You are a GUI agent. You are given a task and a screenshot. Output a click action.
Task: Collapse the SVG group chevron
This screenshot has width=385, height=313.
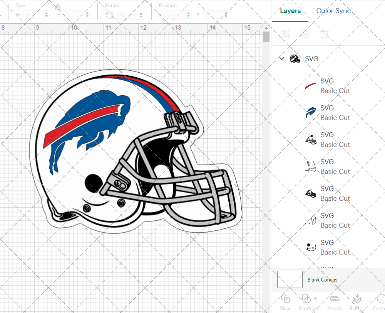click(x=282, y=58)
